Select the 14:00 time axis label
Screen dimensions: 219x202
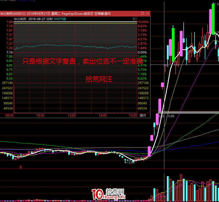click(x=103, y=115)
